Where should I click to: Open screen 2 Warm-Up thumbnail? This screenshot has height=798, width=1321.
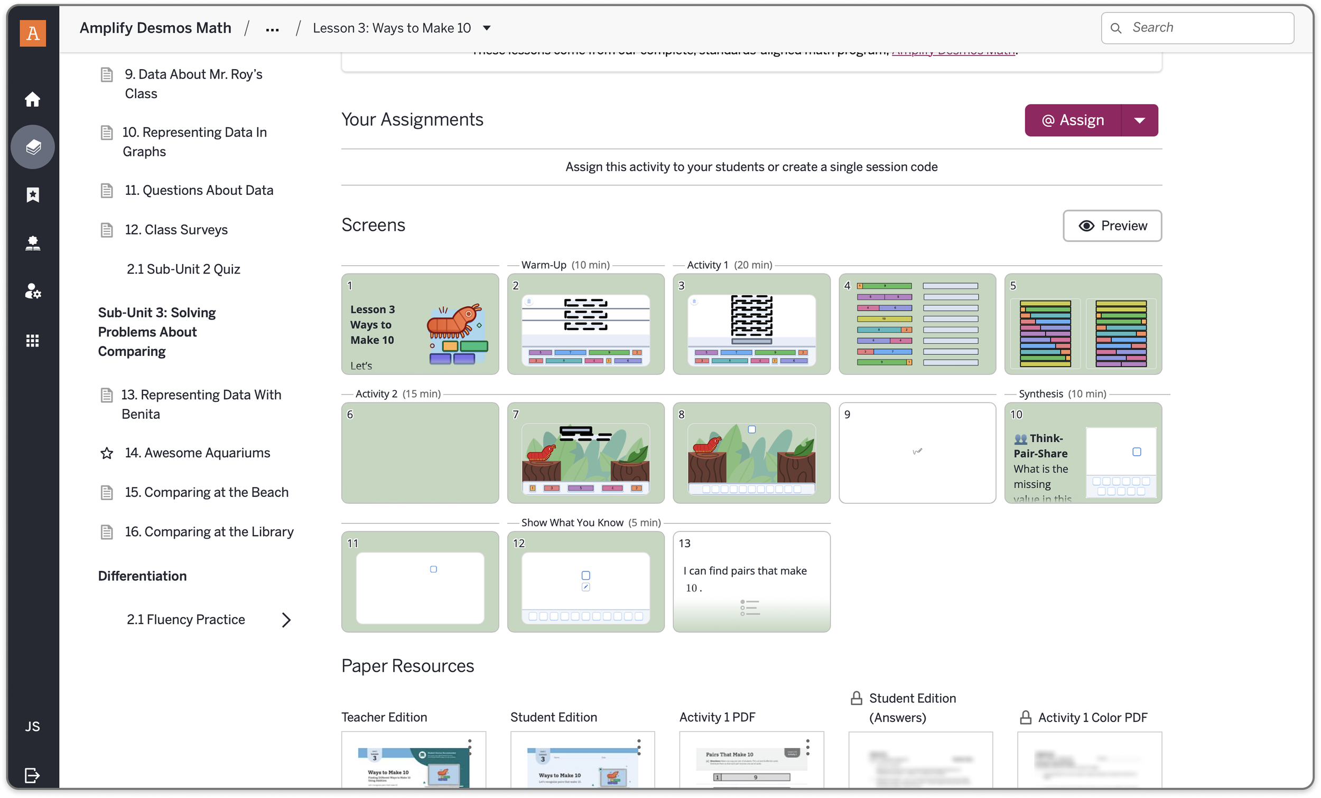[x=585, y=324]
